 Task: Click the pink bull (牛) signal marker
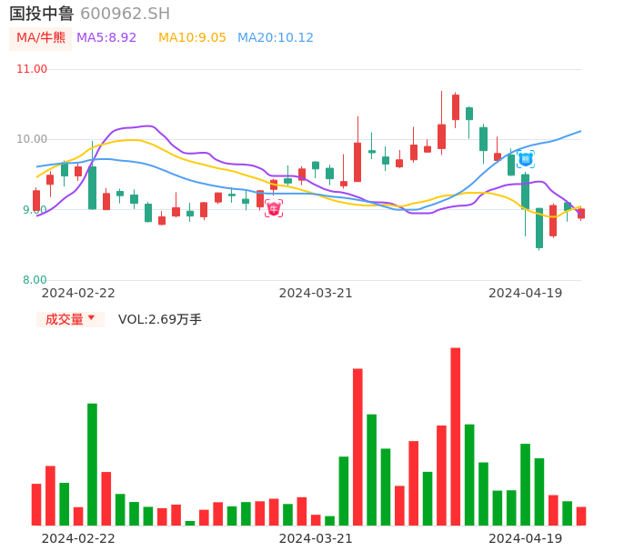274,209
